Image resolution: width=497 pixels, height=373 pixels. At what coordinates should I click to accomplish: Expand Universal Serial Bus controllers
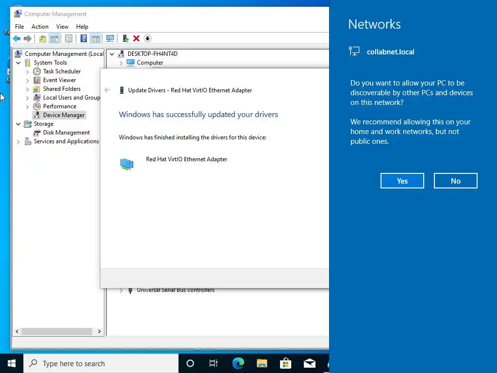[x=121, y=290]
